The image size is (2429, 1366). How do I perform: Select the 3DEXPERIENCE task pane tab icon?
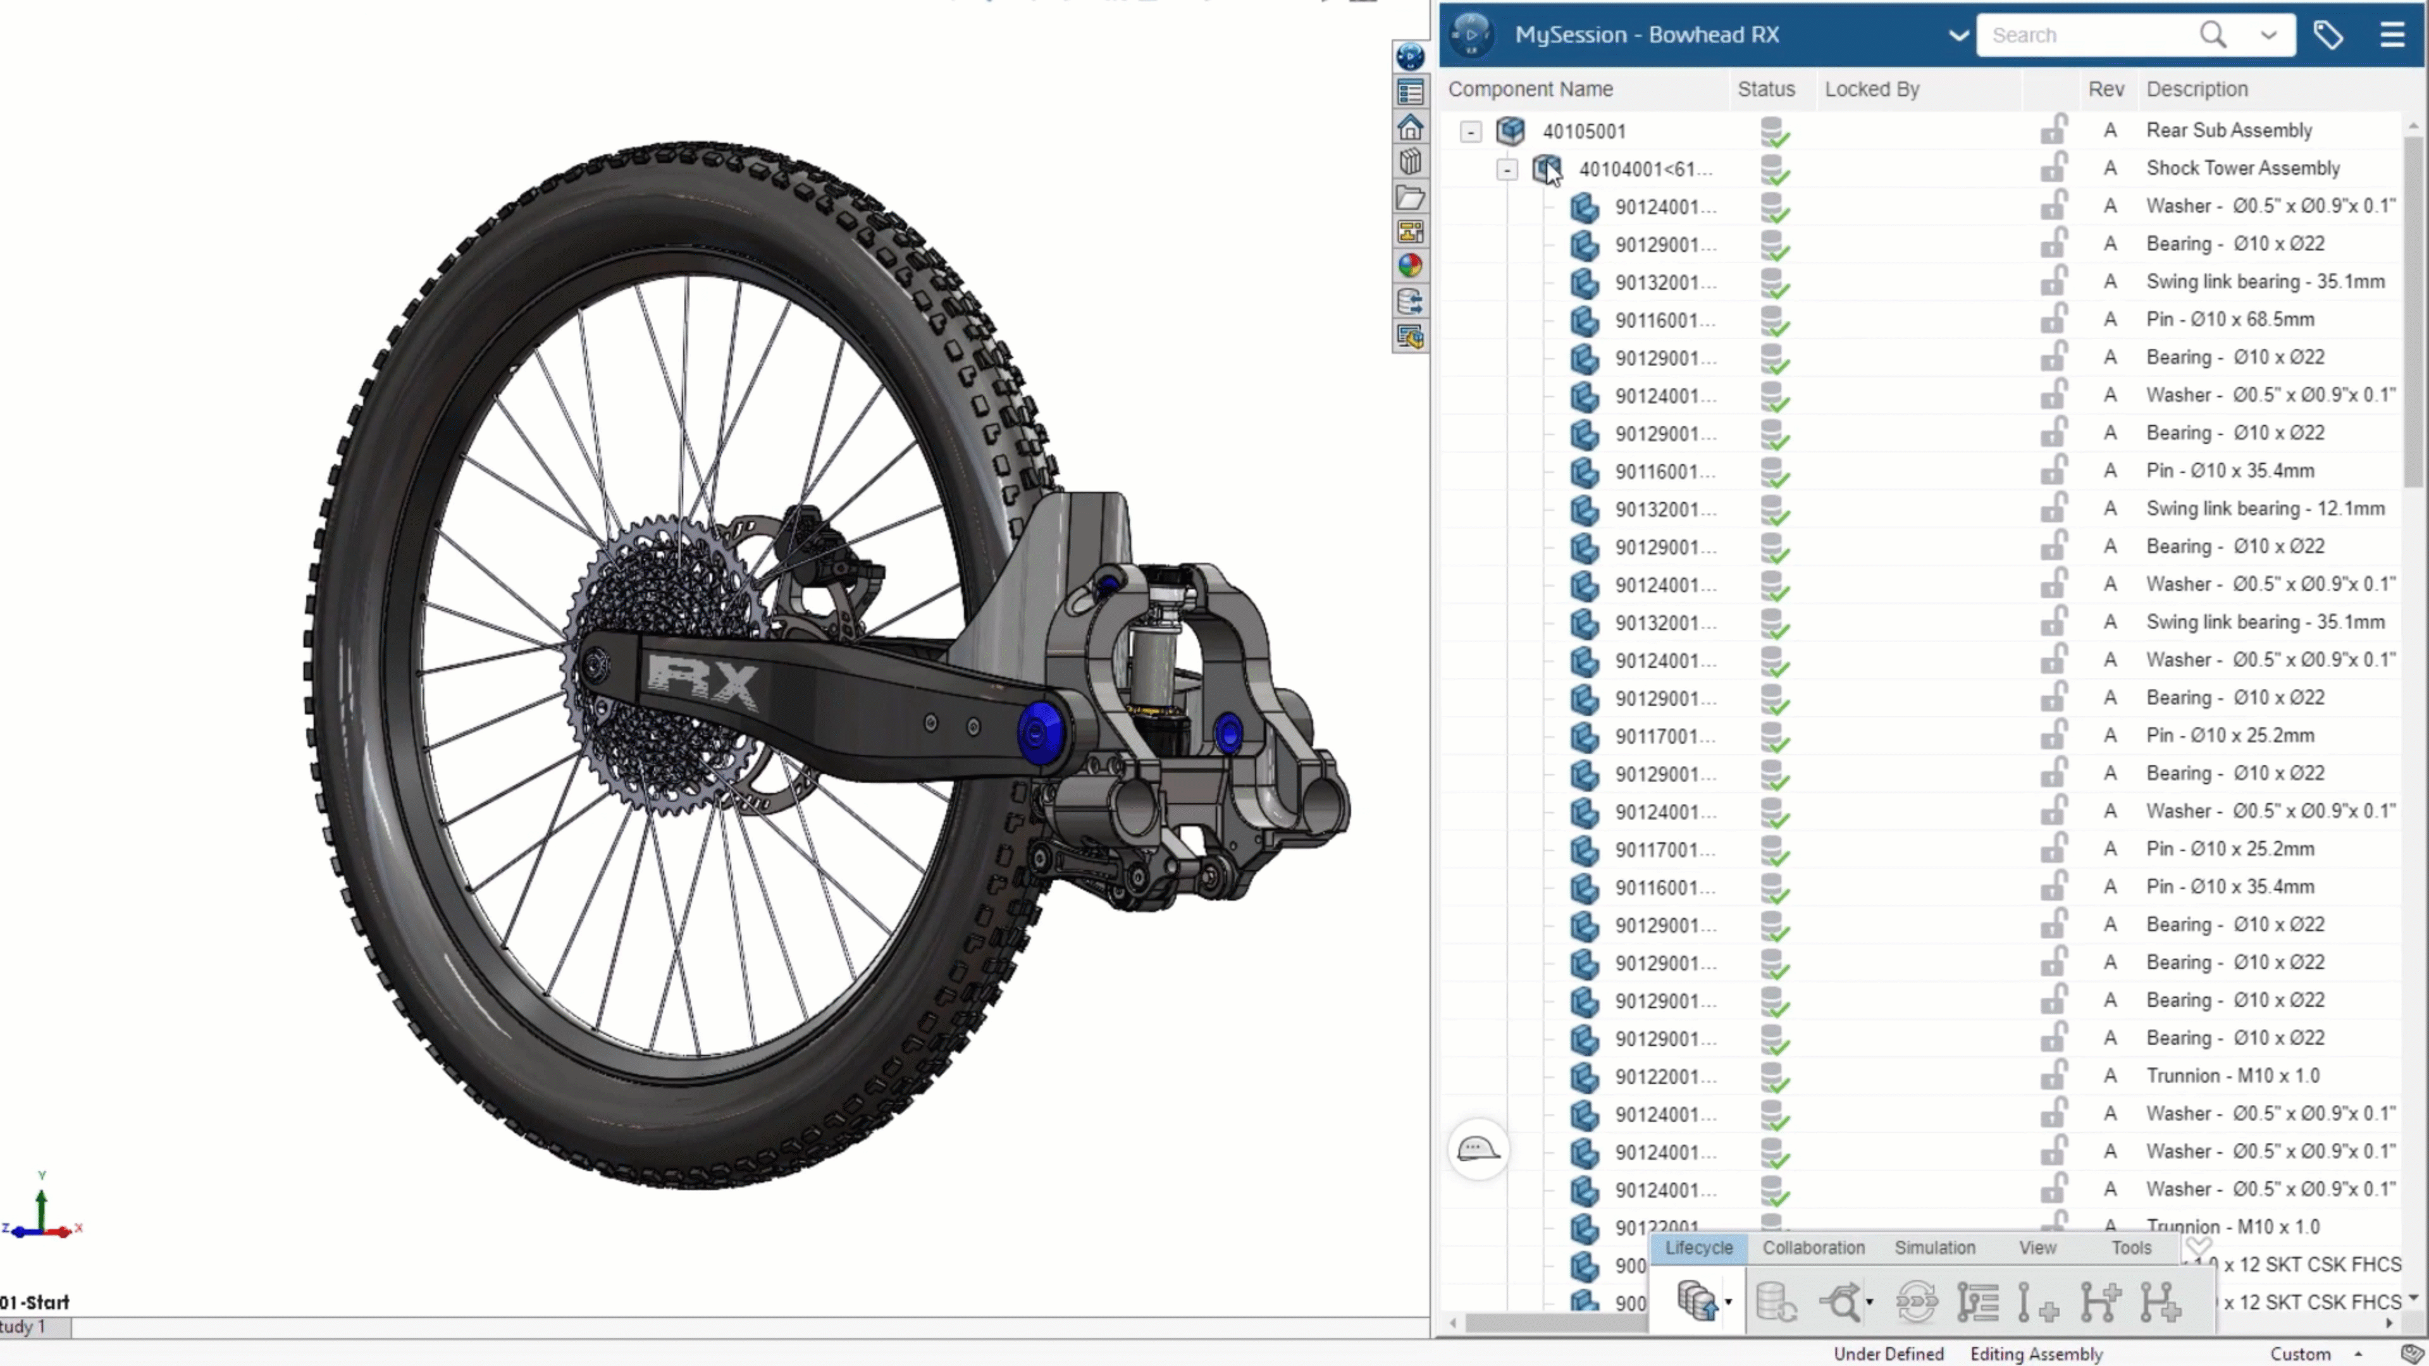pyautogui.click(x=1410, y=56)
